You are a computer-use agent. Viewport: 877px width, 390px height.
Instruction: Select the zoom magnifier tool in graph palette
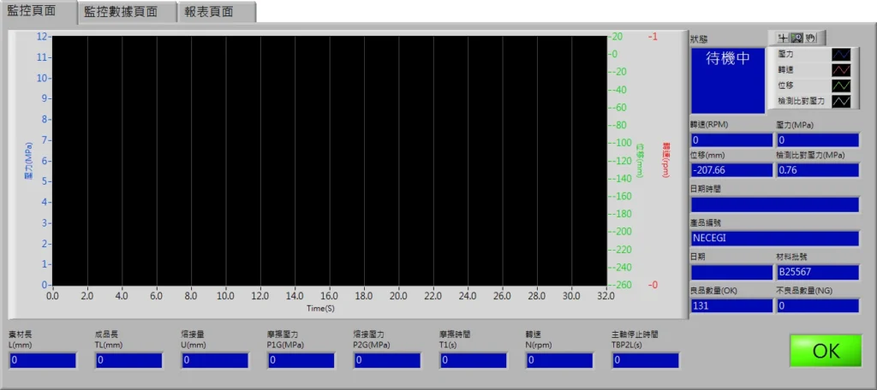tap(796, 38)
